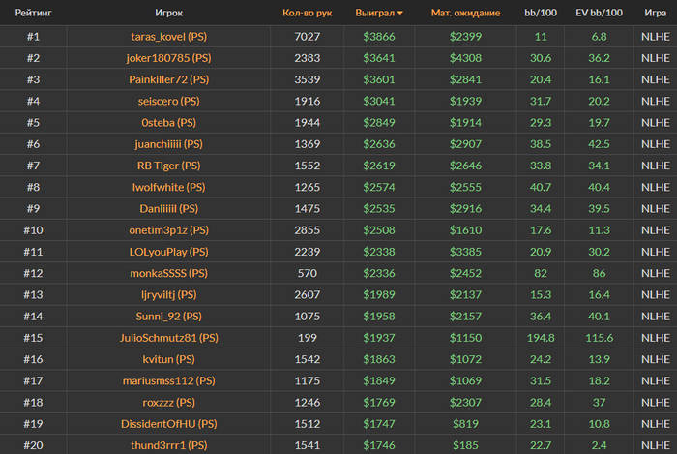The image size is (677, 454).
Task: Click player LOLyouPlay (PS)
Action: tap(168, 252)
